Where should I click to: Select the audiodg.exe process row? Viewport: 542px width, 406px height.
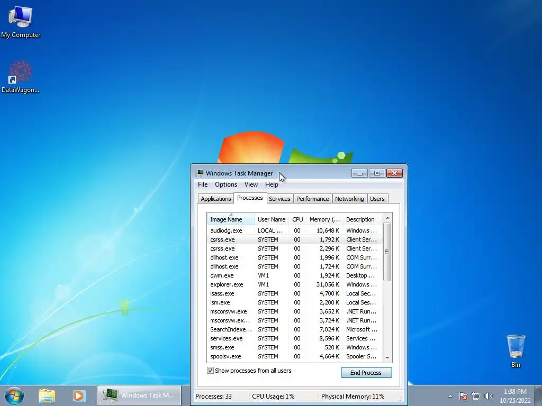coord(295,230)
